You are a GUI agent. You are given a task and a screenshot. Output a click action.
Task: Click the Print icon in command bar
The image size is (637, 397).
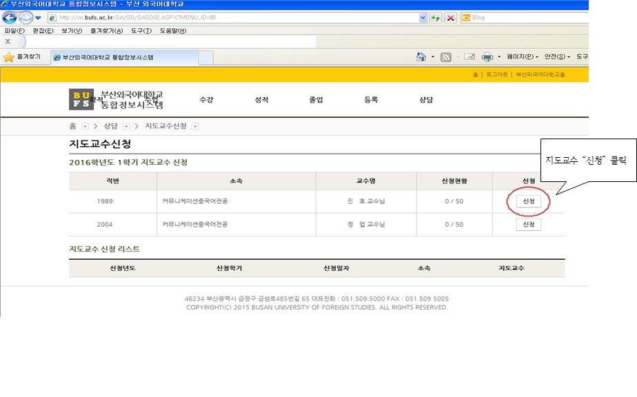487,57
